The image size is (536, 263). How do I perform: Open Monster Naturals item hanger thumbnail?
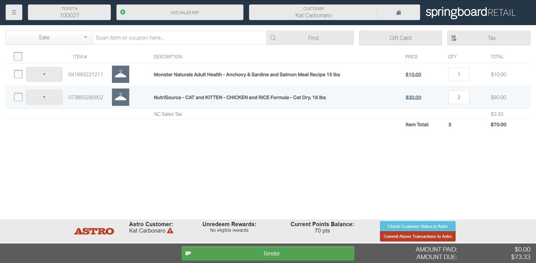point(121,74)
